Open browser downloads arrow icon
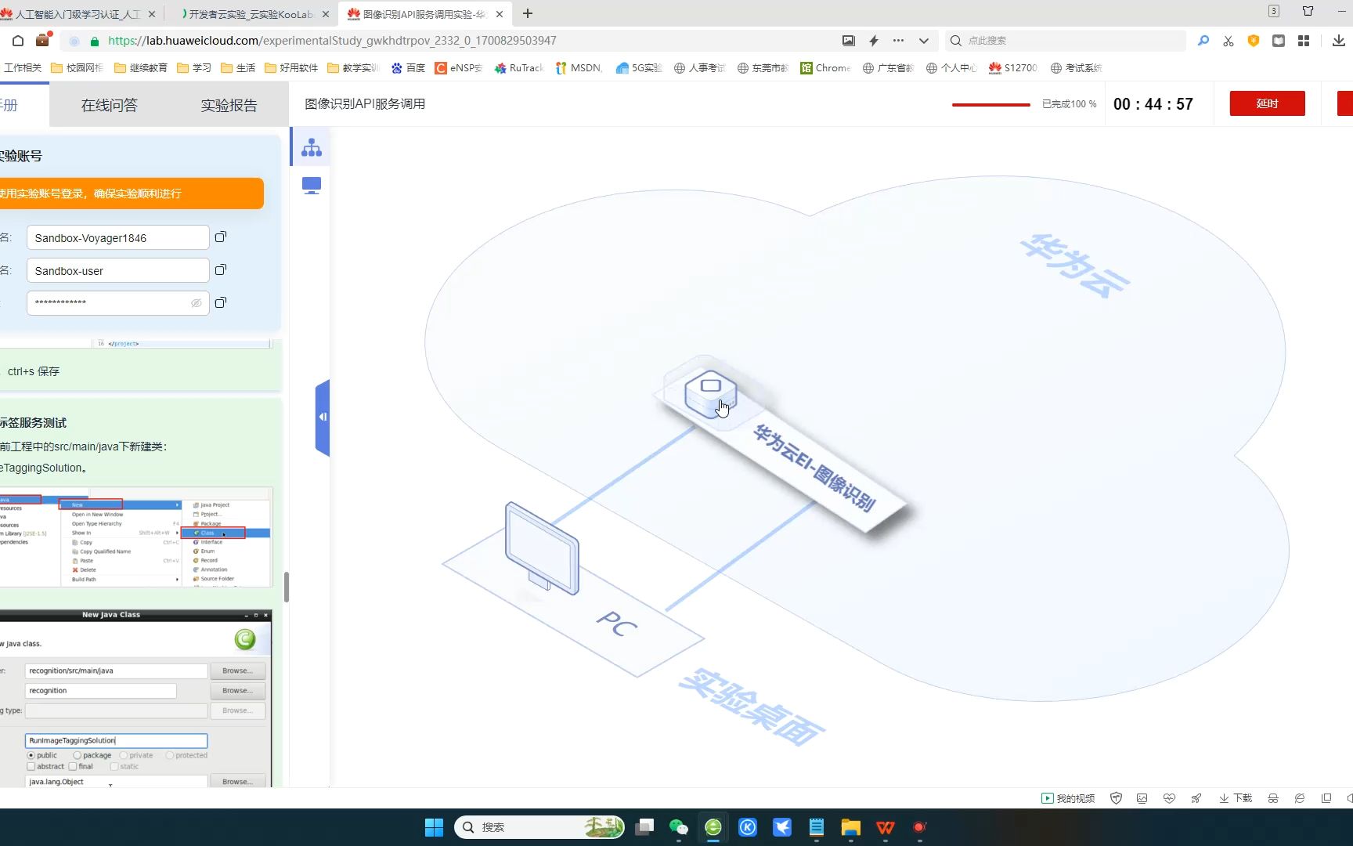 tap(1339, 41)
